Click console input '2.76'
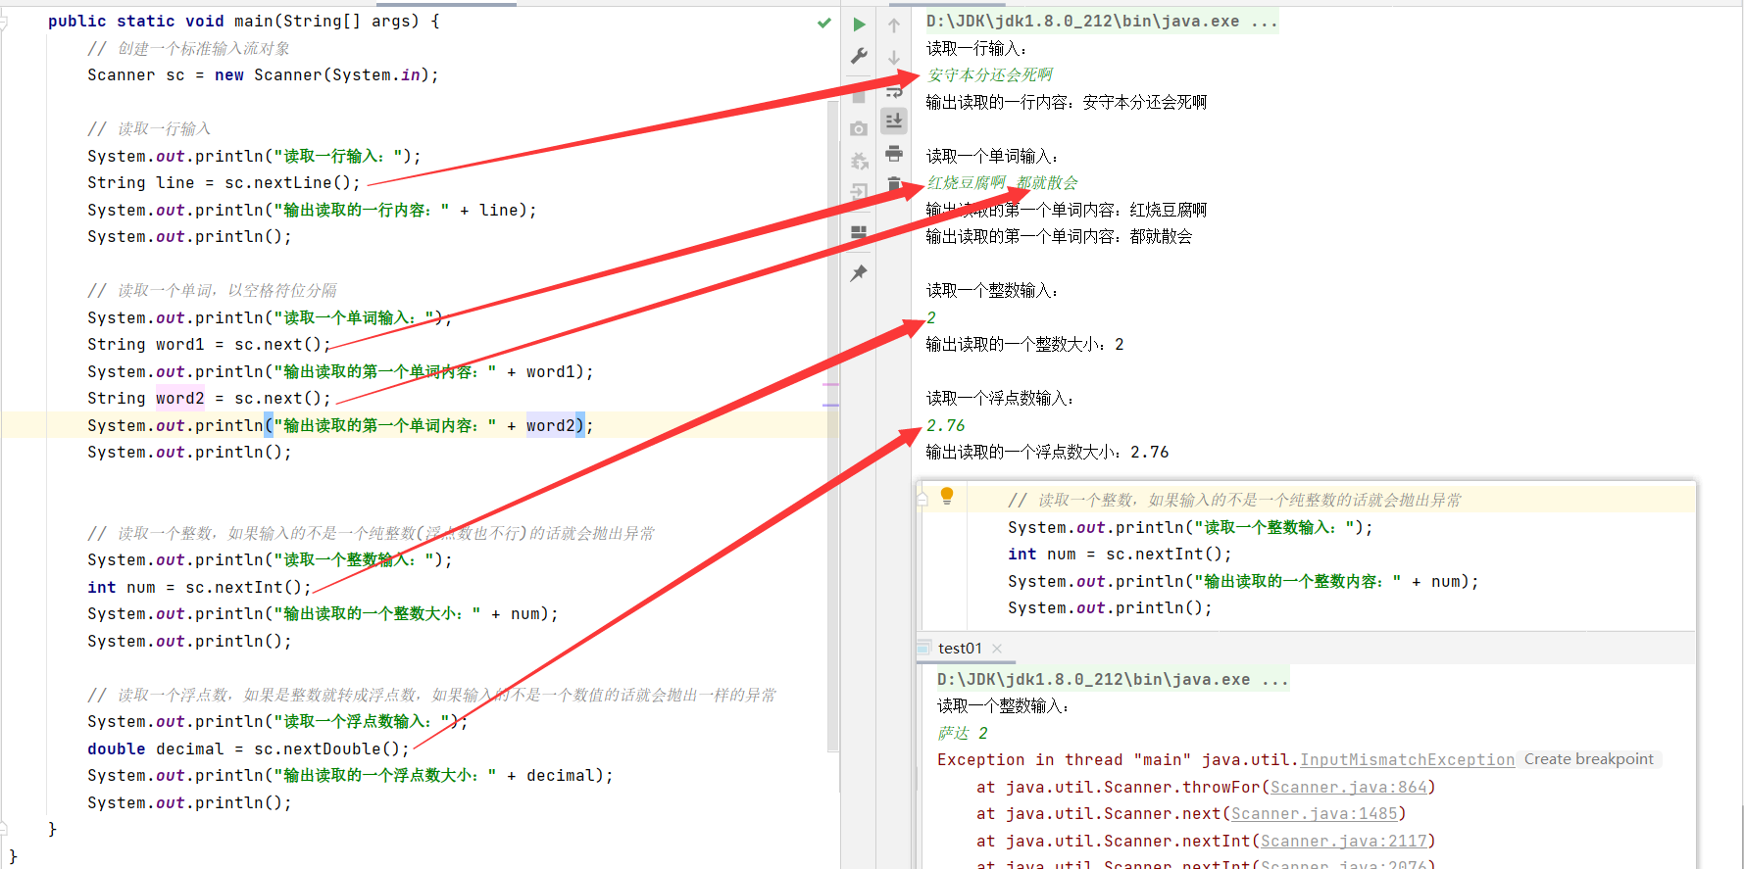 click(x=945, y=426)
